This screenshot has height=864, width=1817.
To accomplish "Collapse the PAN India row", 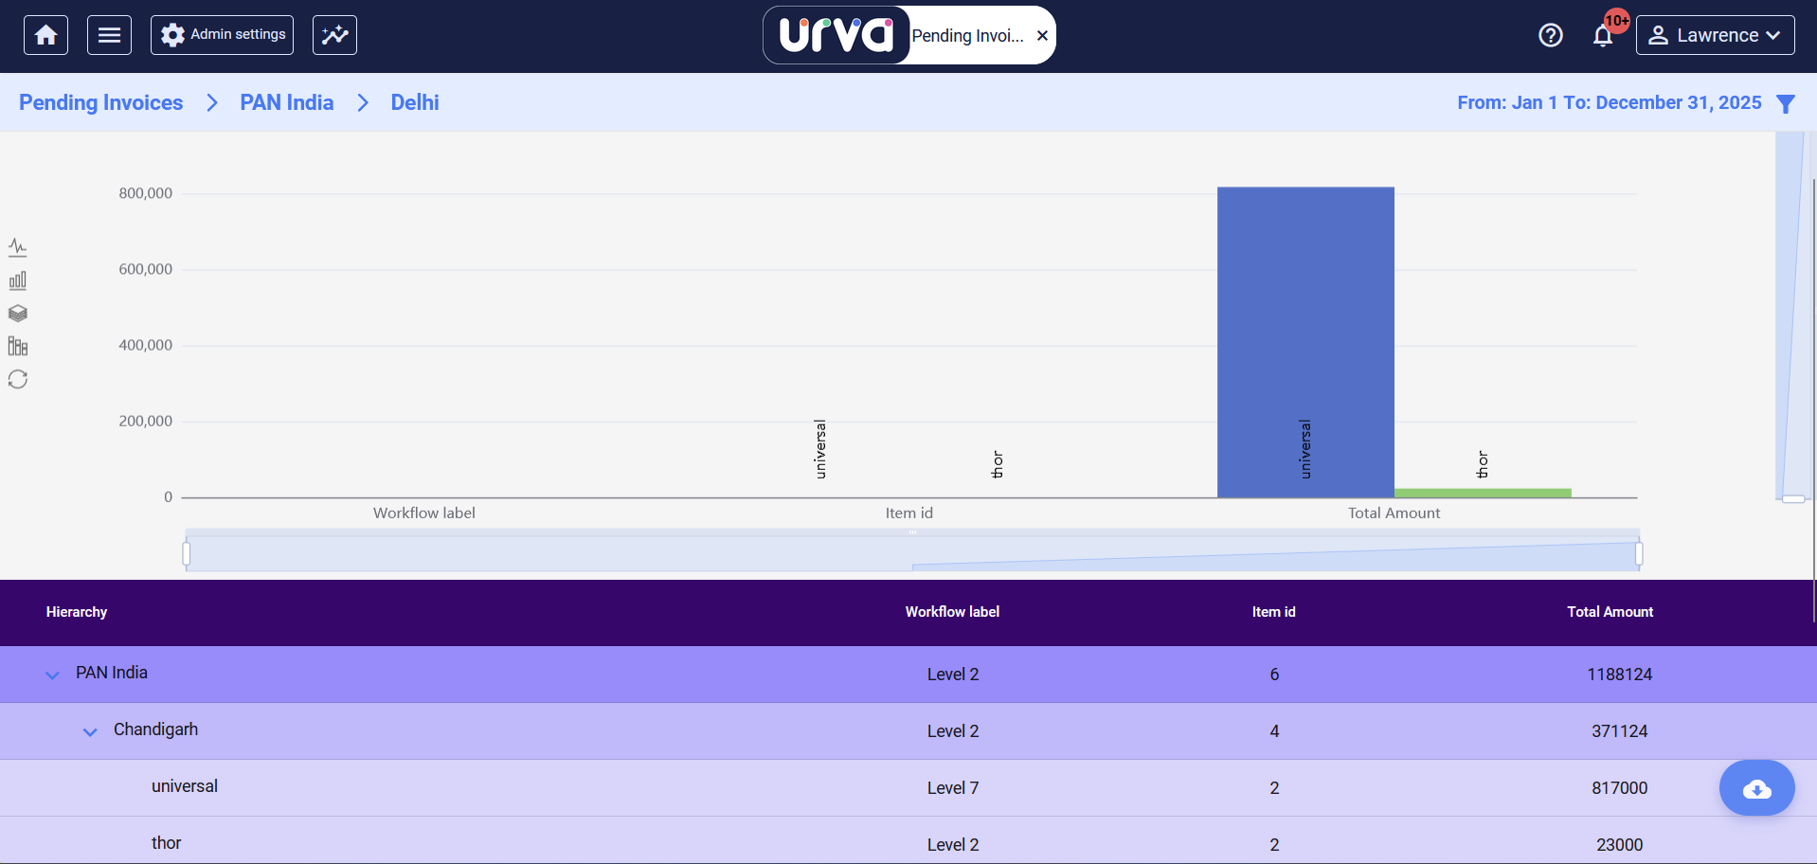I will [x=53, y=675].
